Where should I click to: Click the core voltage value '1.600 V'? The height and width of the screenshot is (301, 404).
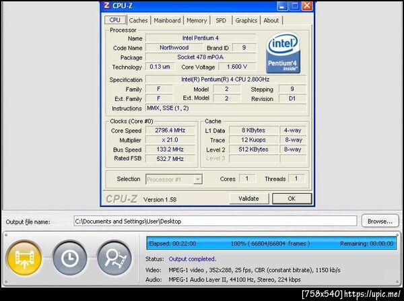pos(237,67)
